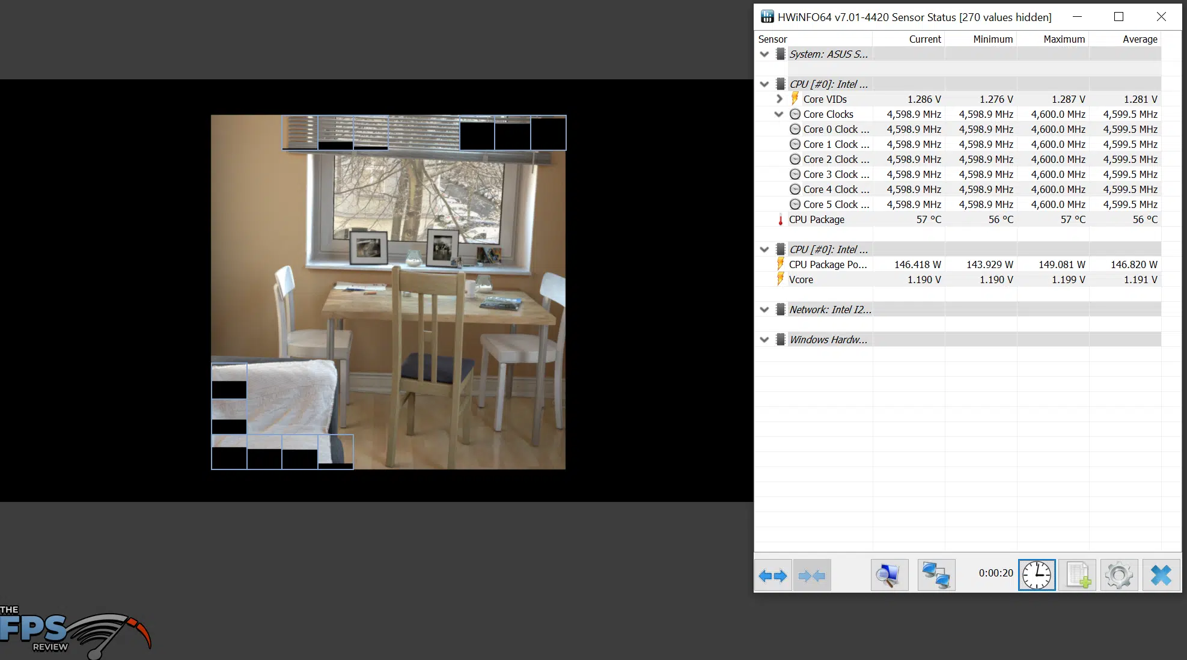Click the CPU Package Power maximum 149.081 W

point(1062,264)
